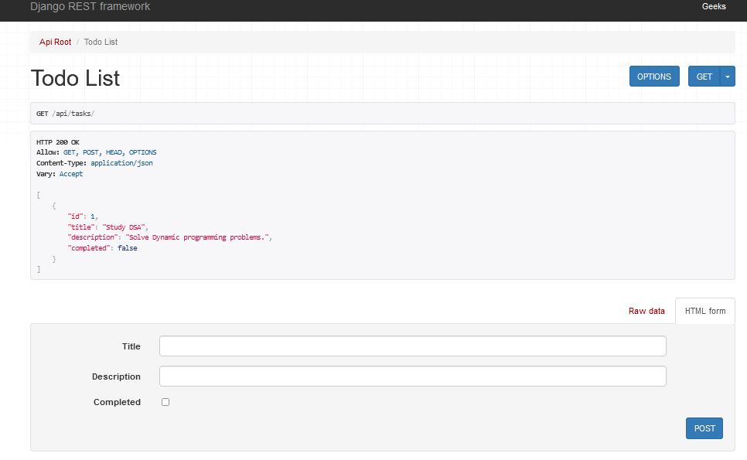This screenshot has height=460, width=747.
Task: Click the "title": "Study DSA" line
Action: tap(108, 227)
